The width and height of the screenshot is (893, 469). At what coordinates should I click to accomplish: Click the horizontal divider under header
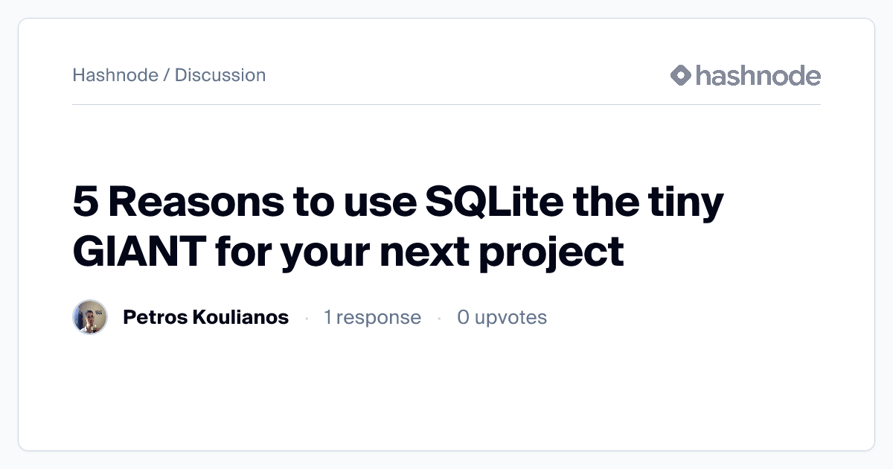(446, 104)
